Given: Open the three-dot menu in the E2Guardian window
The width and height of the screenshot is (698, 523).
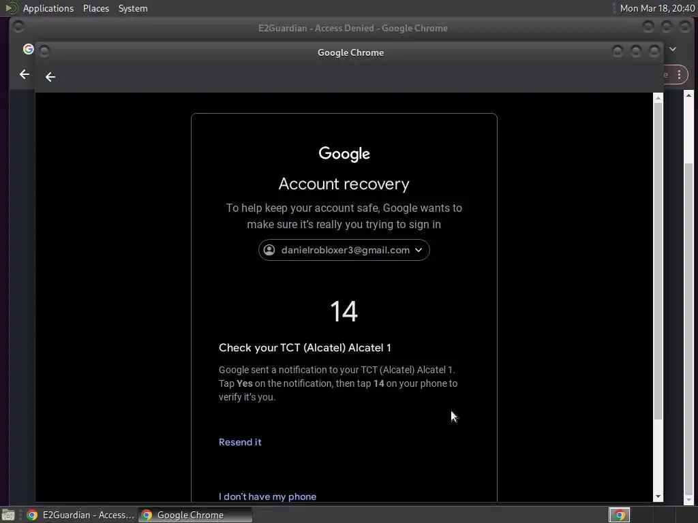Looking at the screenshot, I should click(x=680, y=75).
